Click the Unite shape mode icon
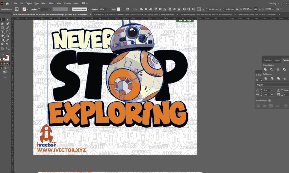The image size is (289, 173). point(265,69)
